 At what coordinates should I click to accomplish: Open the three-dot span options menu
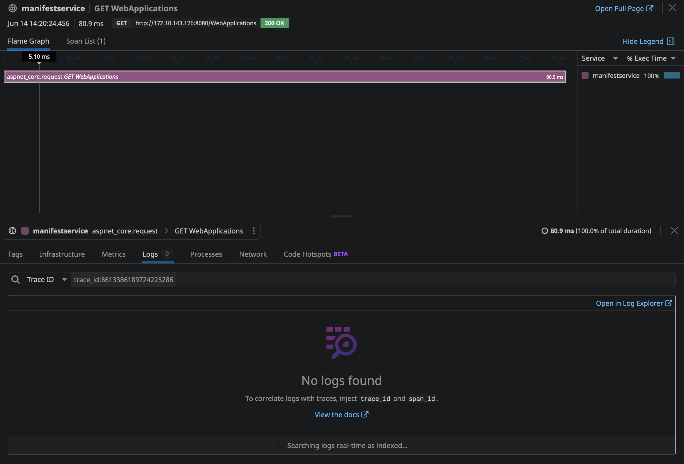[254, 231]
